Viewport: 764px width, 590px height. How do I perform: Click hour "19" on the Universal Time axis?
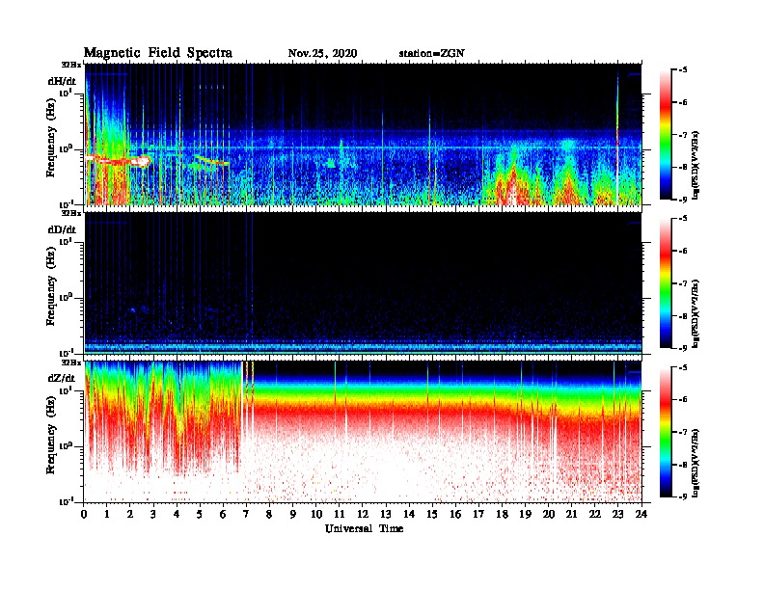pyautogui.click(x=525, y=515)
